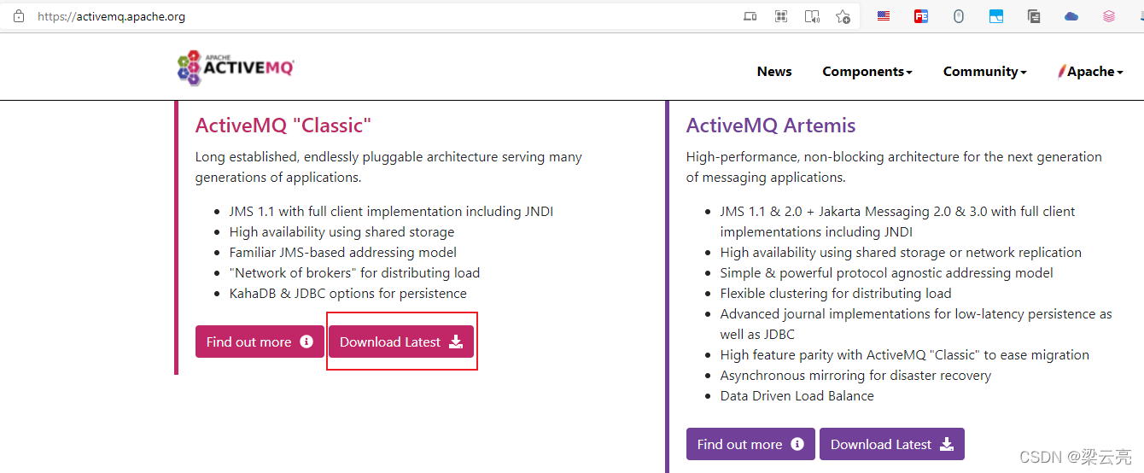This screenshot has width=1144, height=473.
Task: Click "Familiar JMS-based addressing model" text
Action: coord(343,253)
